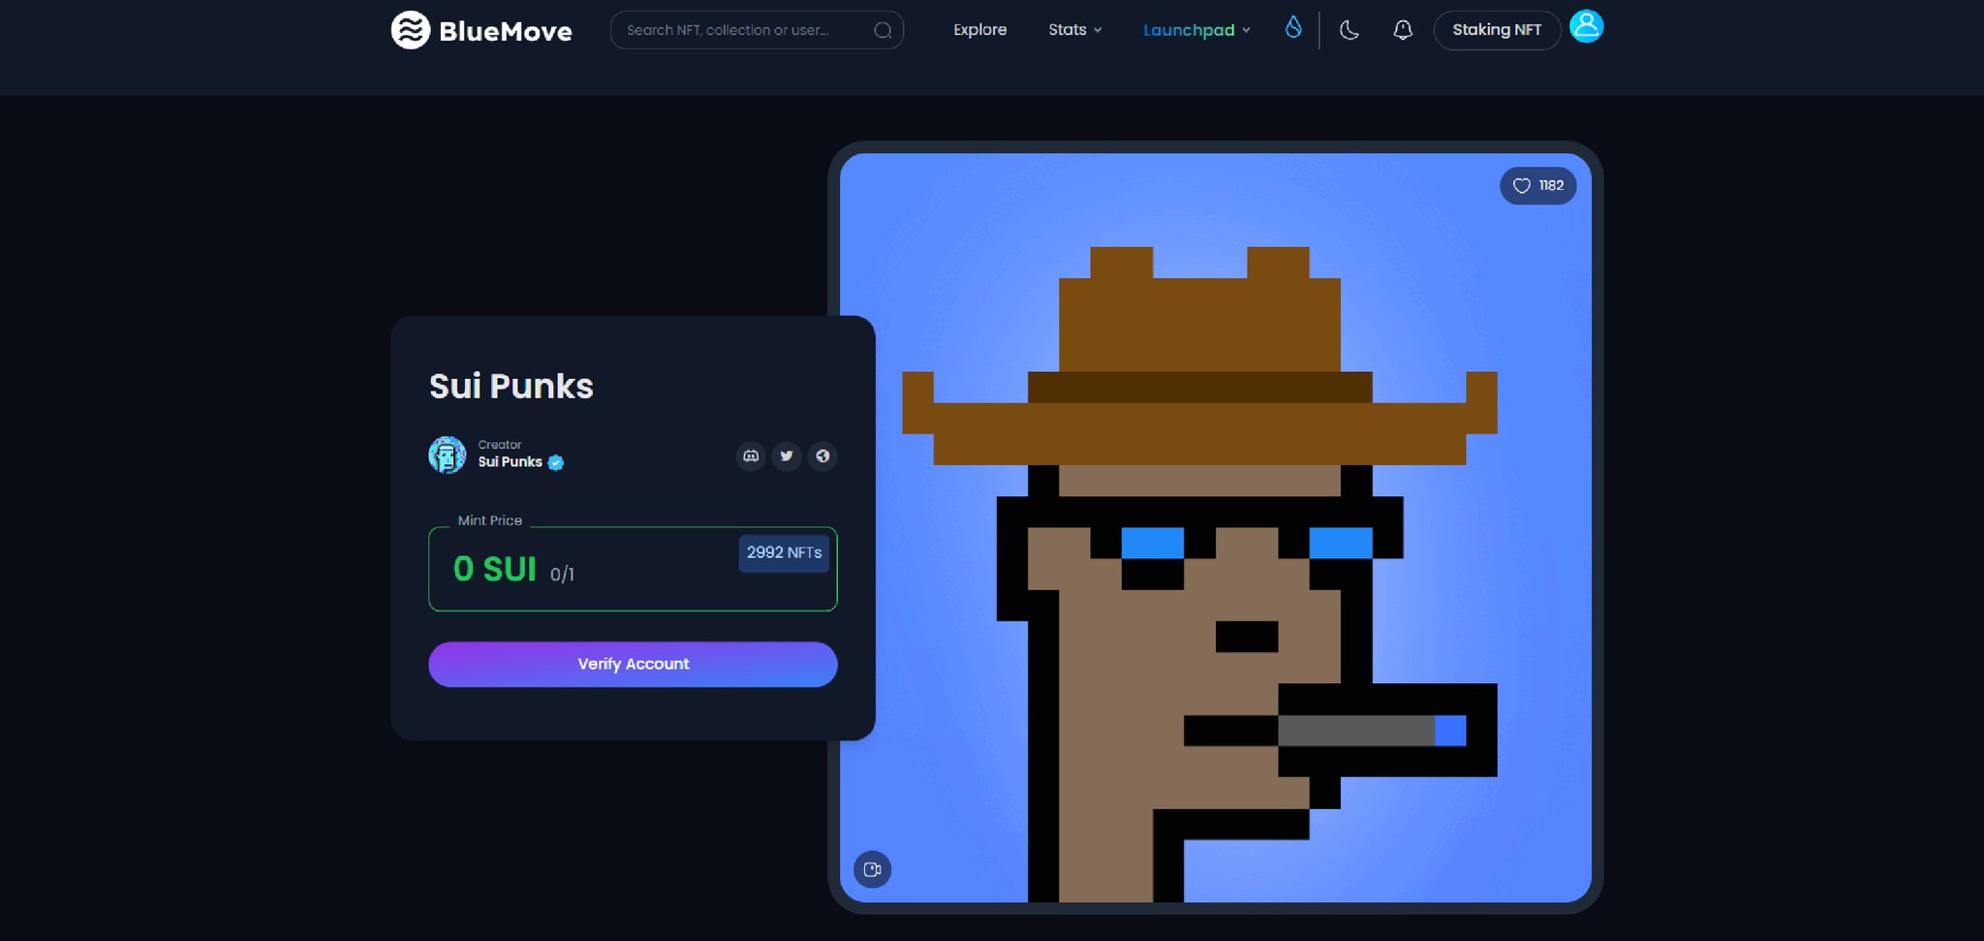Open the Explore menu item
The width and height of the screenshot is (1984, 941).
pyautogui.click(x=979, y=30)
